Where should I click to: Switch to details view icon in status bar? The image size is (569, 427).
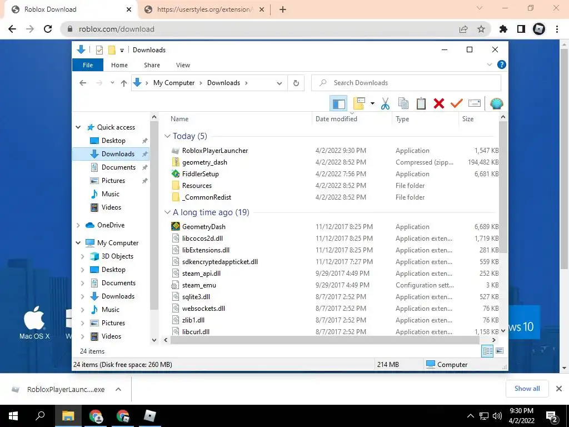click(x=487, y=351)
